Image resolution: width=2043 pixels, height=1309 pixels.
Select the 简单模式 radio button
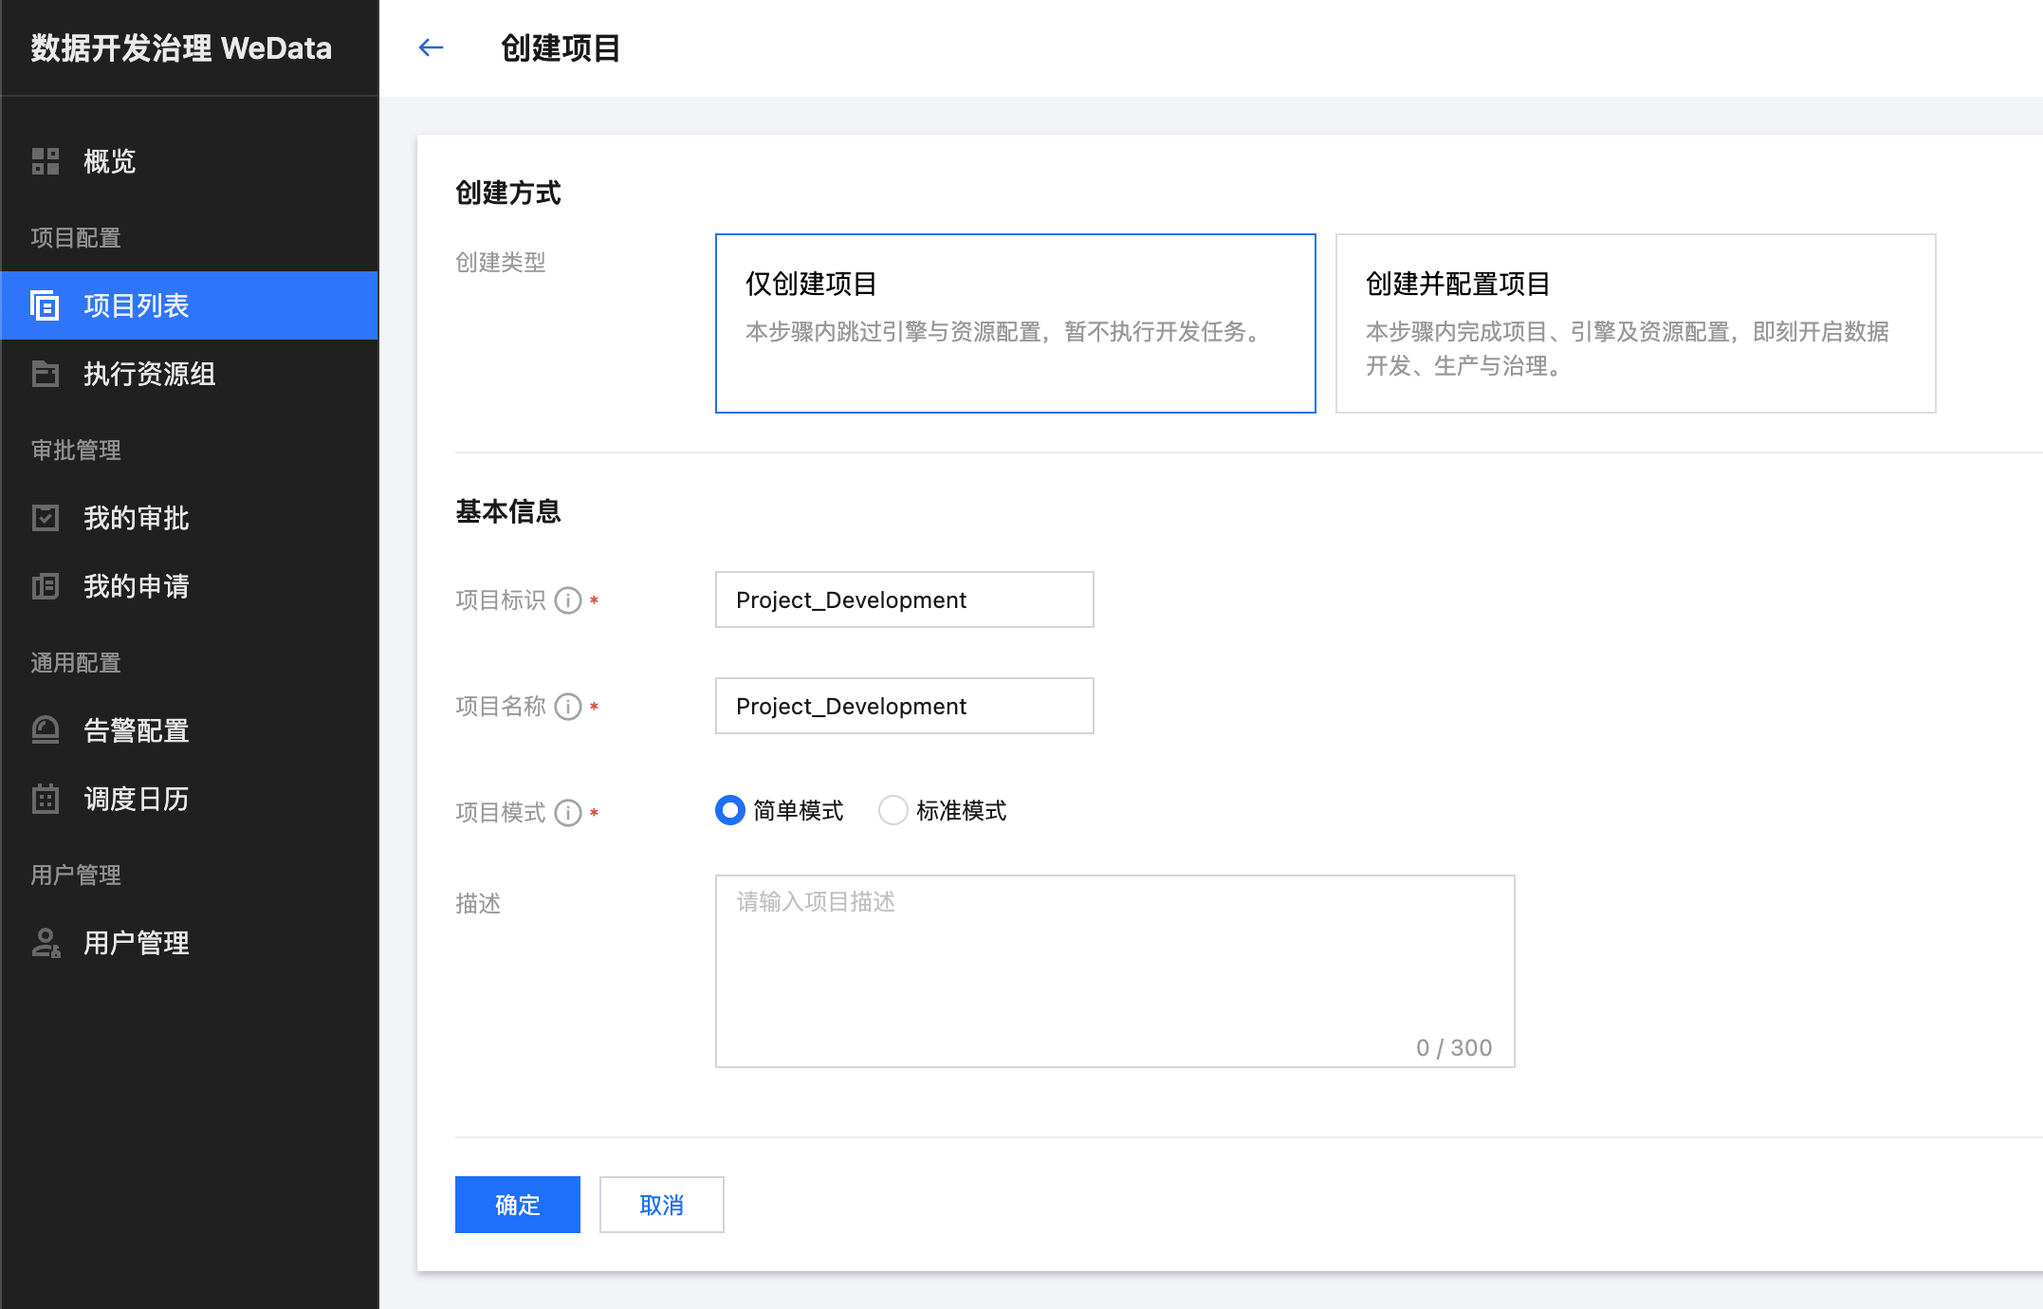[x=729, y=810]
